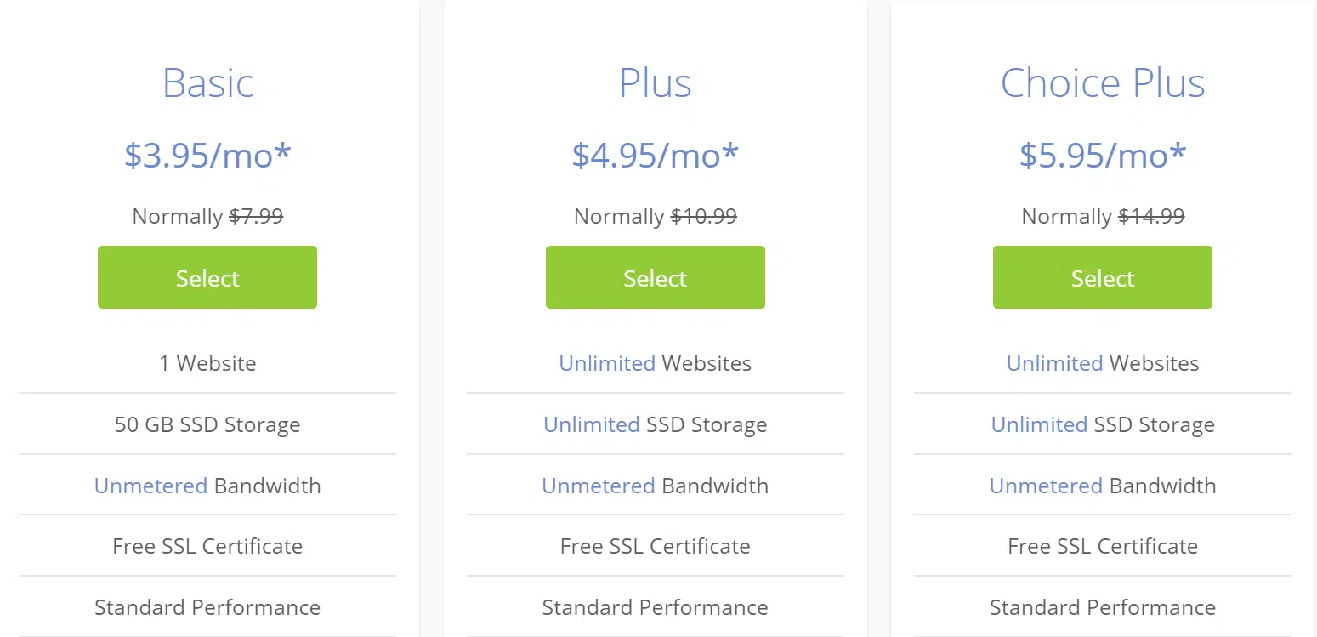
Task: Select the Basic hosting plan
Action: (207, 277)
